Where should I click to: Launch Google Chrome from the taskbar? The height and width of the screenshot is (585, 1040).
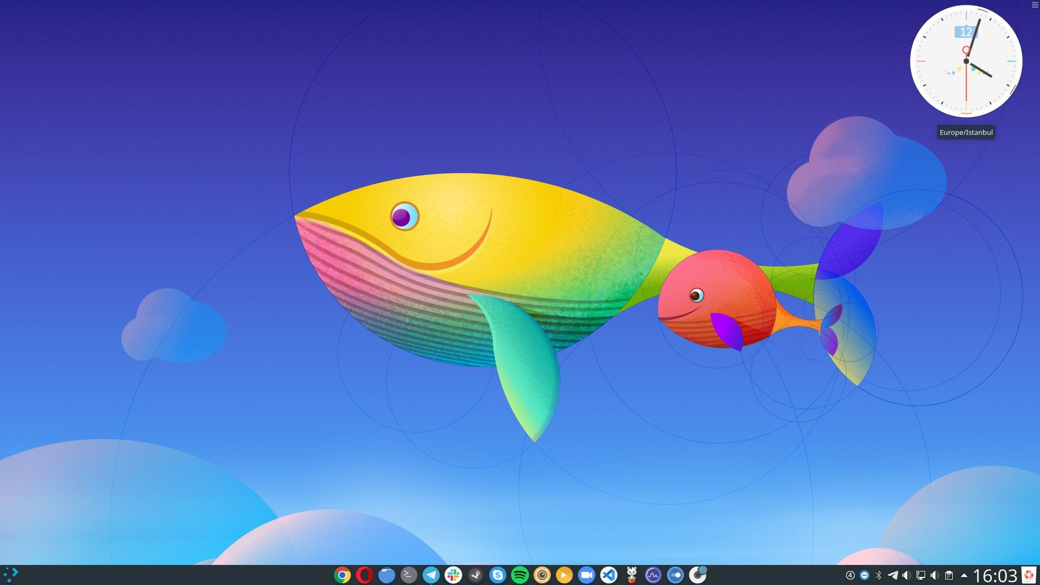(x=342, y=575)
